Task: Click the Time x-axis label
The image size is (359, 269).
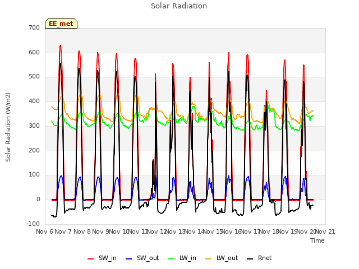Action: 317,240
